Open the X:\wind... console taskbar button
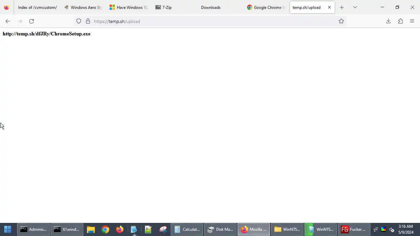420x236 pixels. point(67,229)
